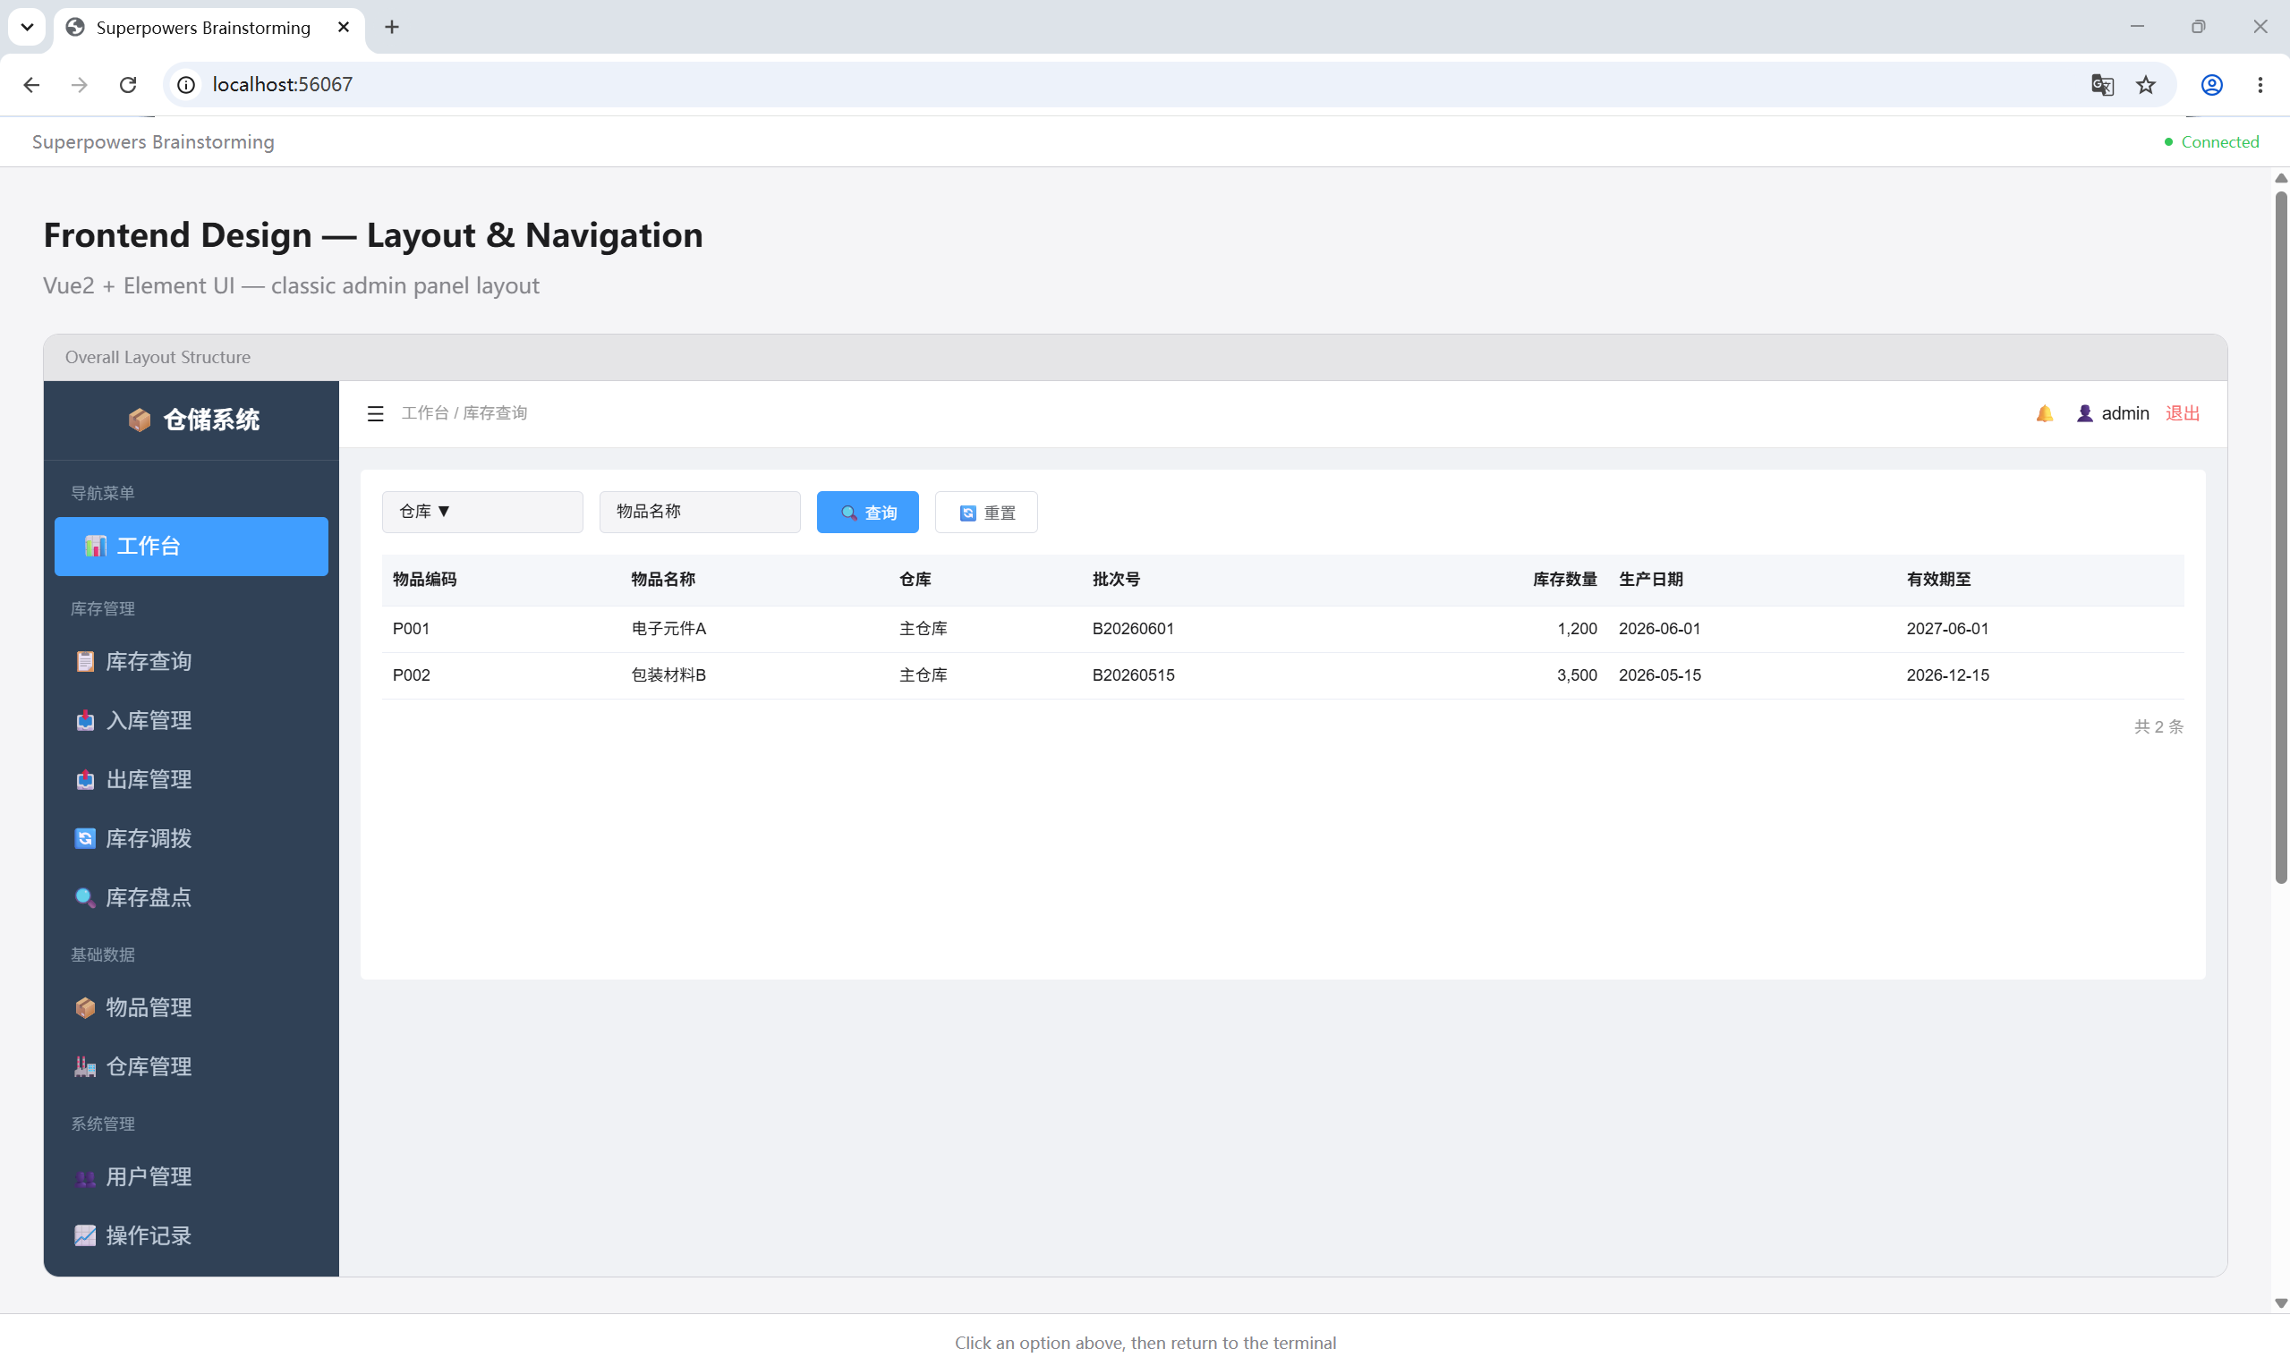Click the 库存调拨 transfer icon
This screenshot has height=1366, width=2290.
[x=85, y=837]
